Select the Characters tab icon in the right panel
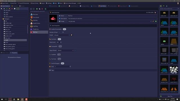 [x=167, y=6]
